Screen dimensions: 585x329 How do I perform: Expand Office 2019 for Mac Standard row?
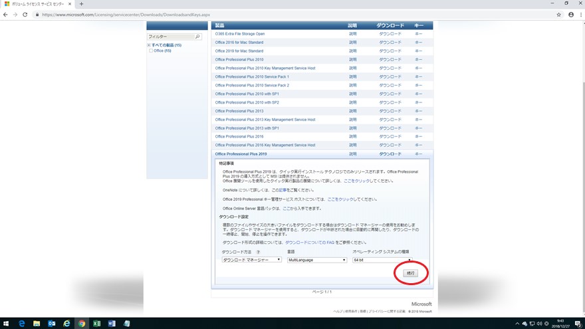pos(239,51)
